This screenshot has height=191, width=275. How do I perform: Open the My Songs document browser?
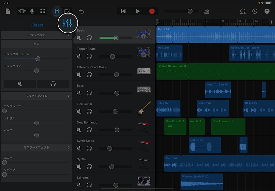8,11
